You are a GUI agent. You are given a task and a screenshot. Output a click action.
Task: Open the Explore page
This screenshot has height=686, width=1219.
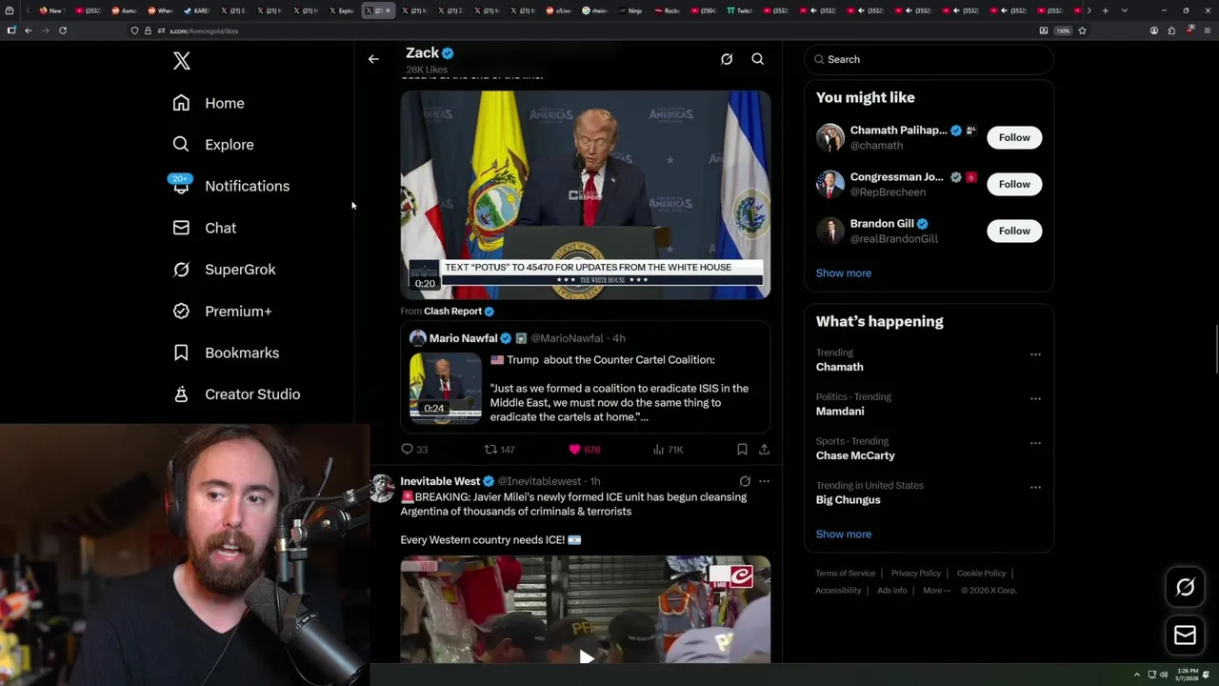coord(213,145)
